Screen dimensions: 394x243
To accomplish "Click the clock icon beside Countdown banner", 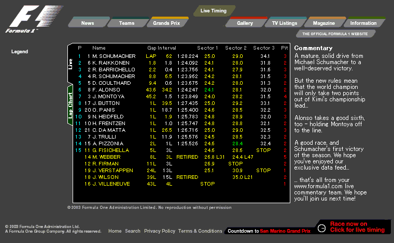I will [321, 228].
